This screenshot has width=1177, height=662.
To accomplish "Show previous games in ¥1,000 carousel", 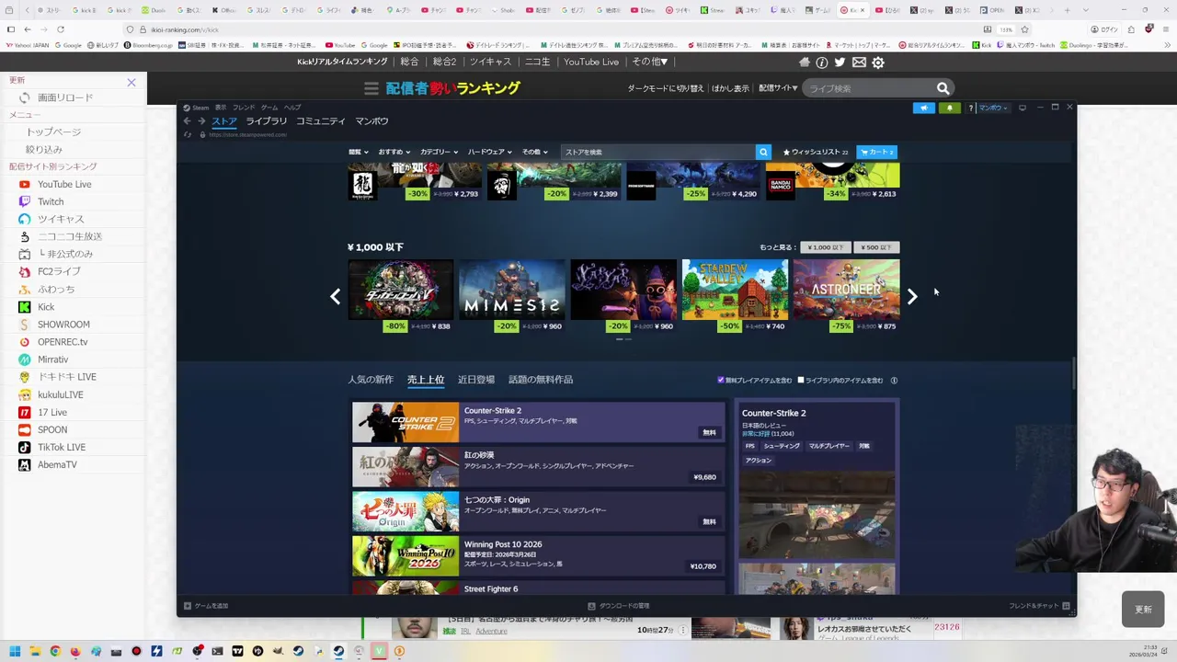I will (336, 296).
